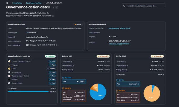This screenshot has width=179, height=107.
Task: Show info for DReps Voting stake
Action: pos(73,70)
